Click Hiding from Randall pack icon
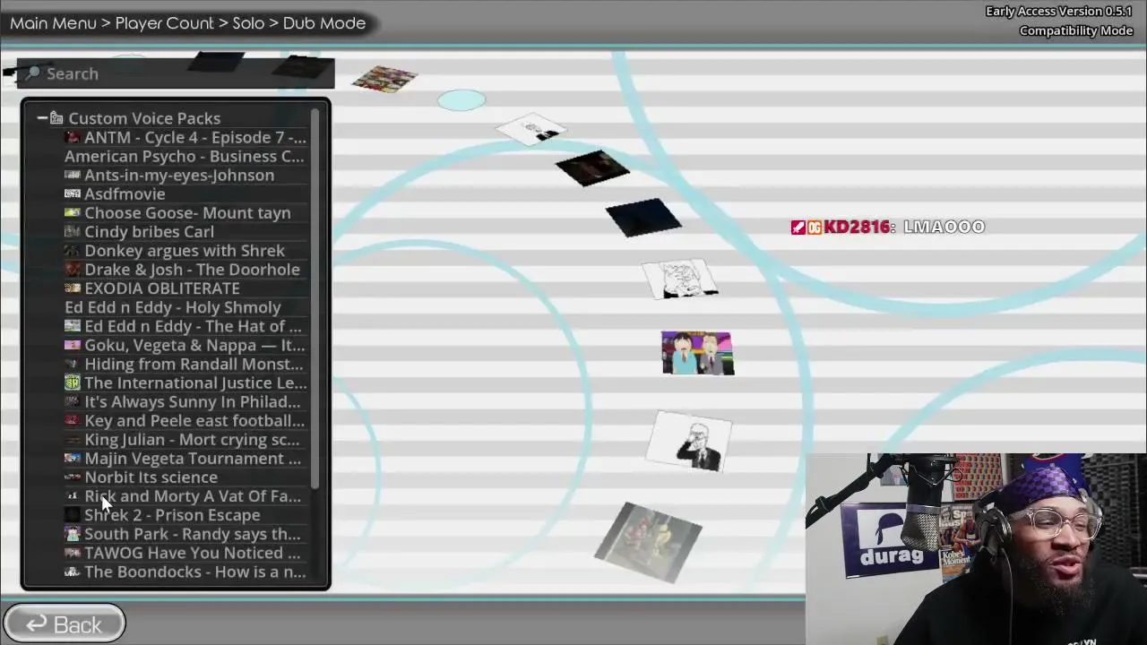This screenshot has width=1147, height=645. click(x=73, y=364)
